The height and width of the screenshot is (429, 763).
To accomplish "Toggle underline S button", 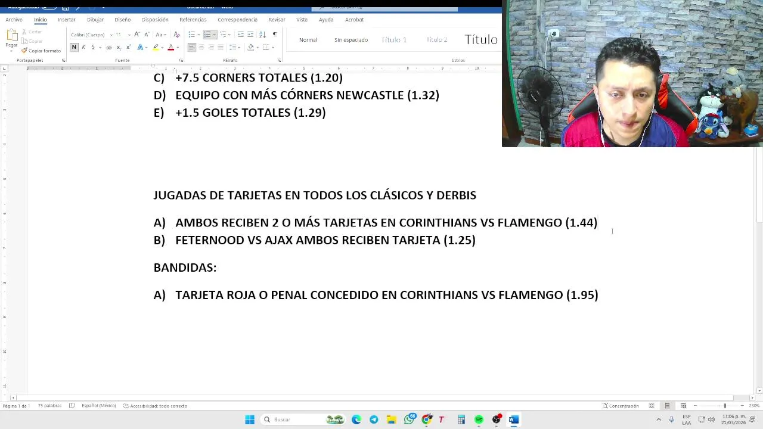I will 92,47.
